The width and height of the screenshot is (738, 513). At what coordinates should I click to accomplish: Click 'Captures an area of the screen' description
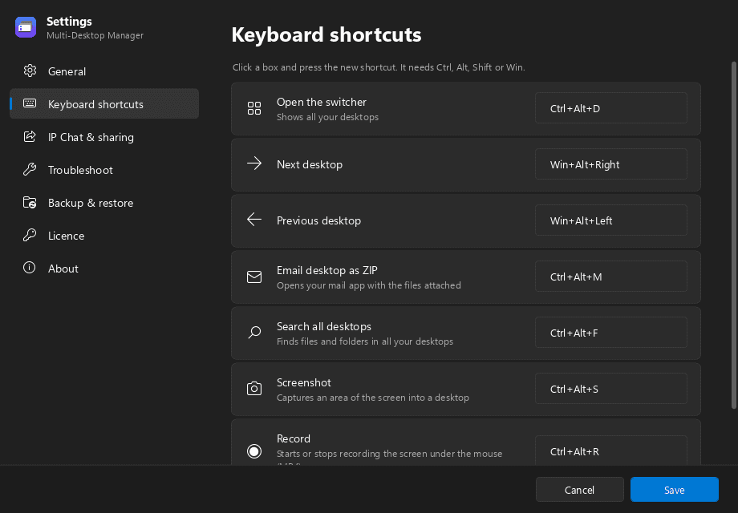(373, 398)
